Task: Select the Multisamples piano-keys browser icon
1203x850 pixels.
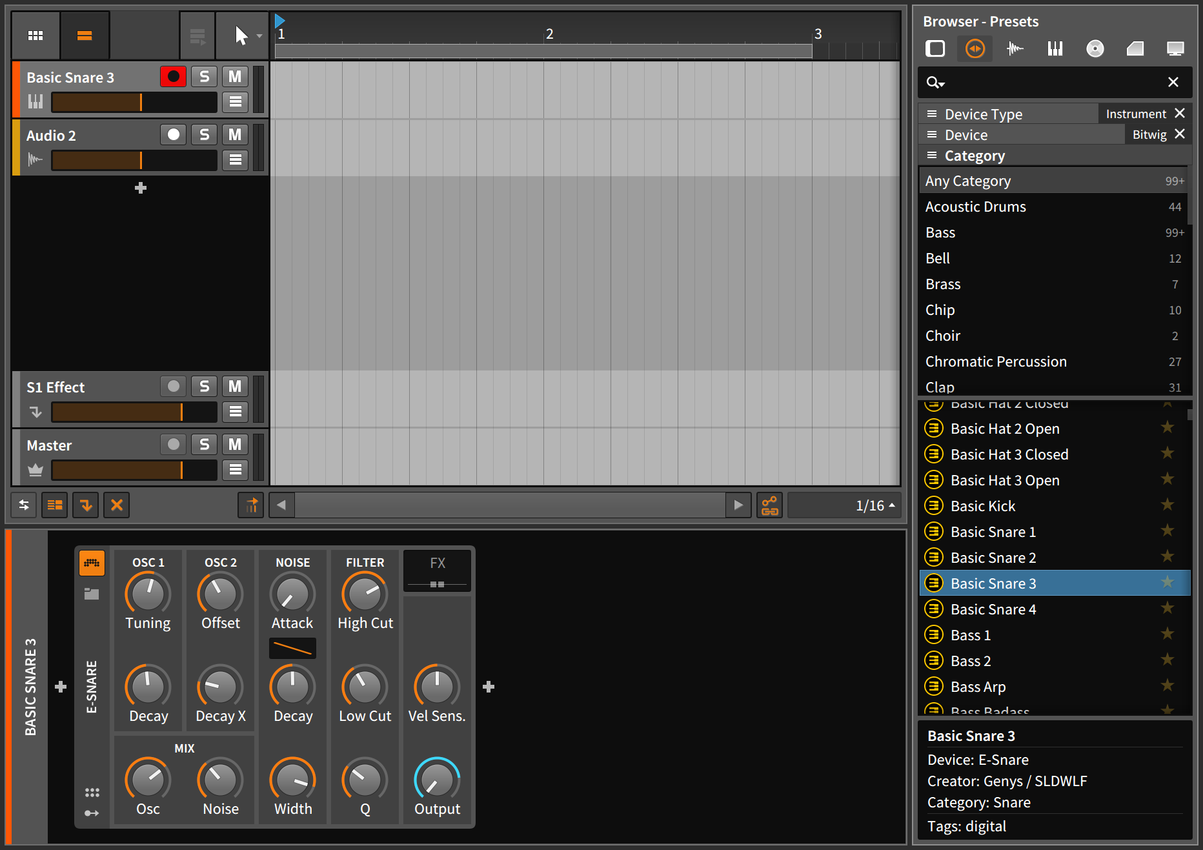Action: 1055,48
